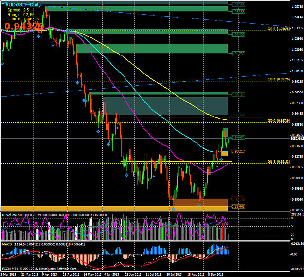Click 0.97380 on the price axis
This screenshot has height=277, width=304.
(297, 103)
